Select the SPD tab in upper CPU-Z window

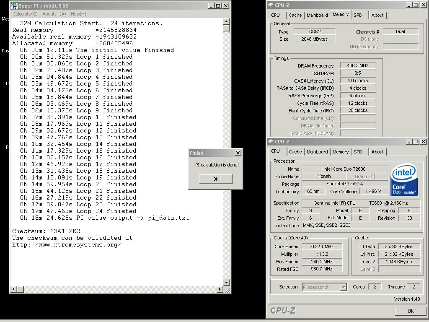pos(358,16)
